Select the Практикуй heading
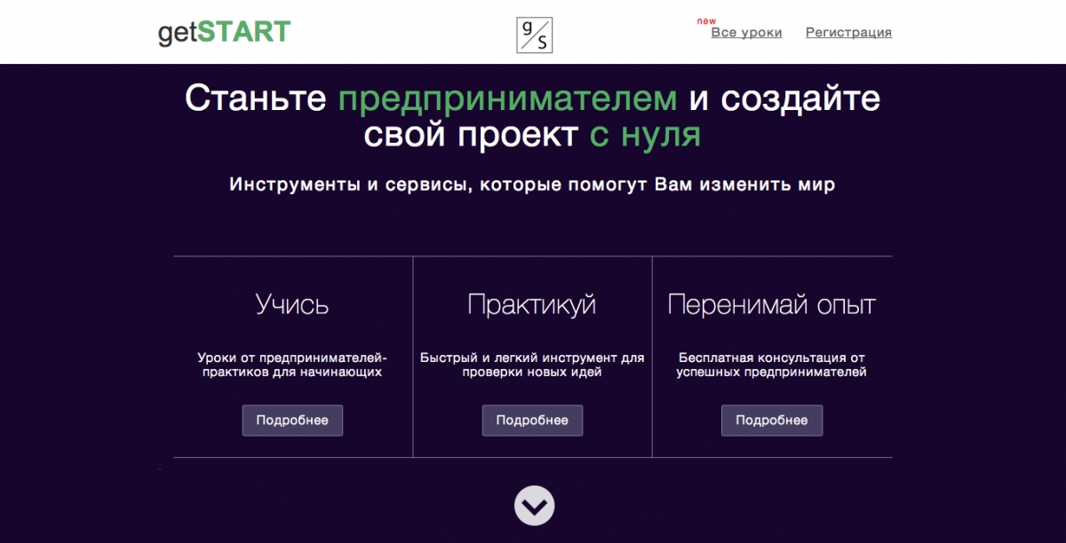1066x543 pixels. (x=531, y=304)
